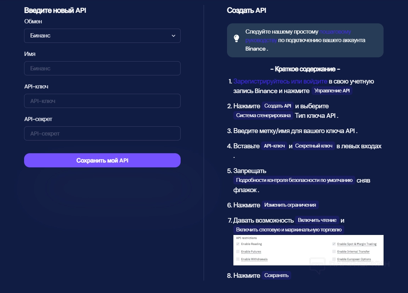The width and height of the screenshot is (408, 293).
Task: Click the API restrictions screenshot thumbnail
Action: [308, 250]
